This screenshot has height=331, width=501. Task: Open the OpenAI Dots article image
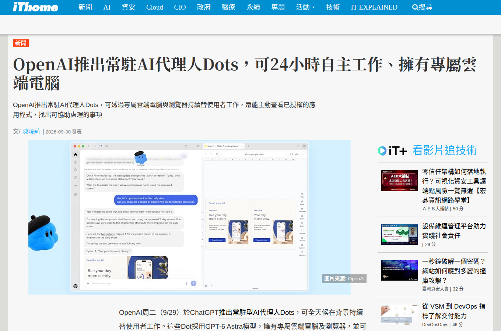point(189,217)
